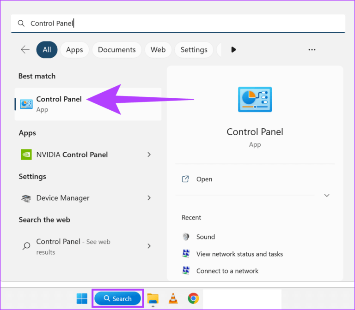Click the taskbar Search button

click(x=118, y=298)
